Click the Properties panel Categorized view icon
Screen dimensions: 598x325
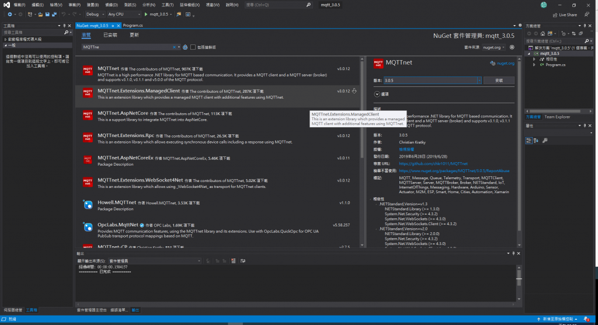529,141
